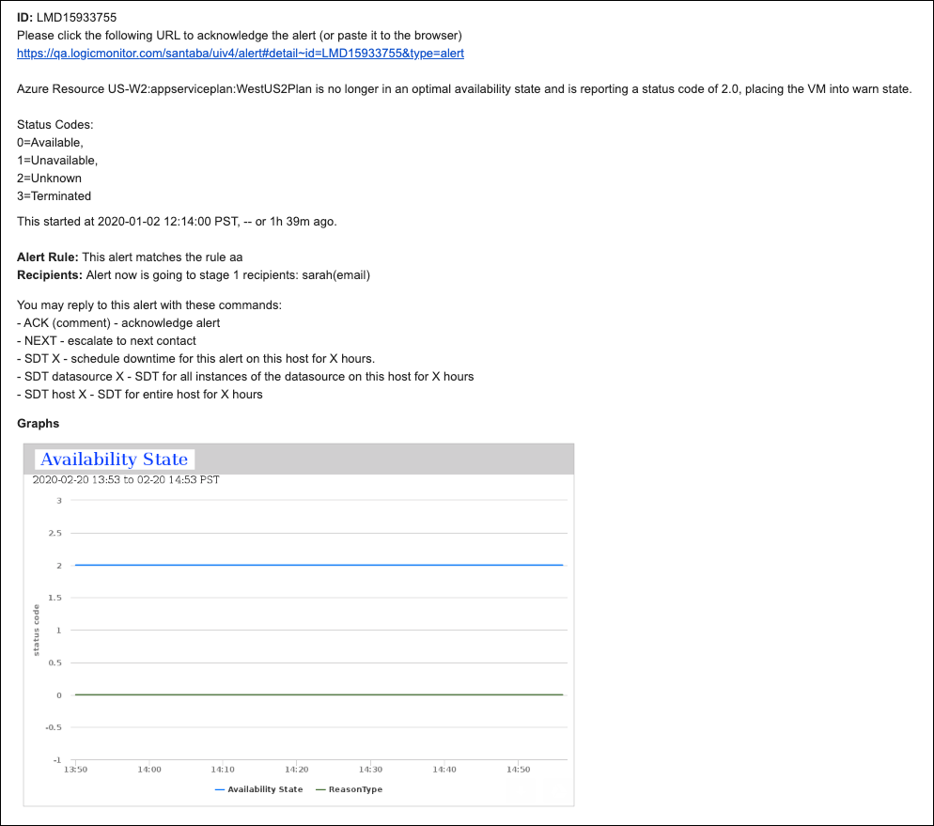
Task: Click the SDT host X command line
Action: pos(139,395)
